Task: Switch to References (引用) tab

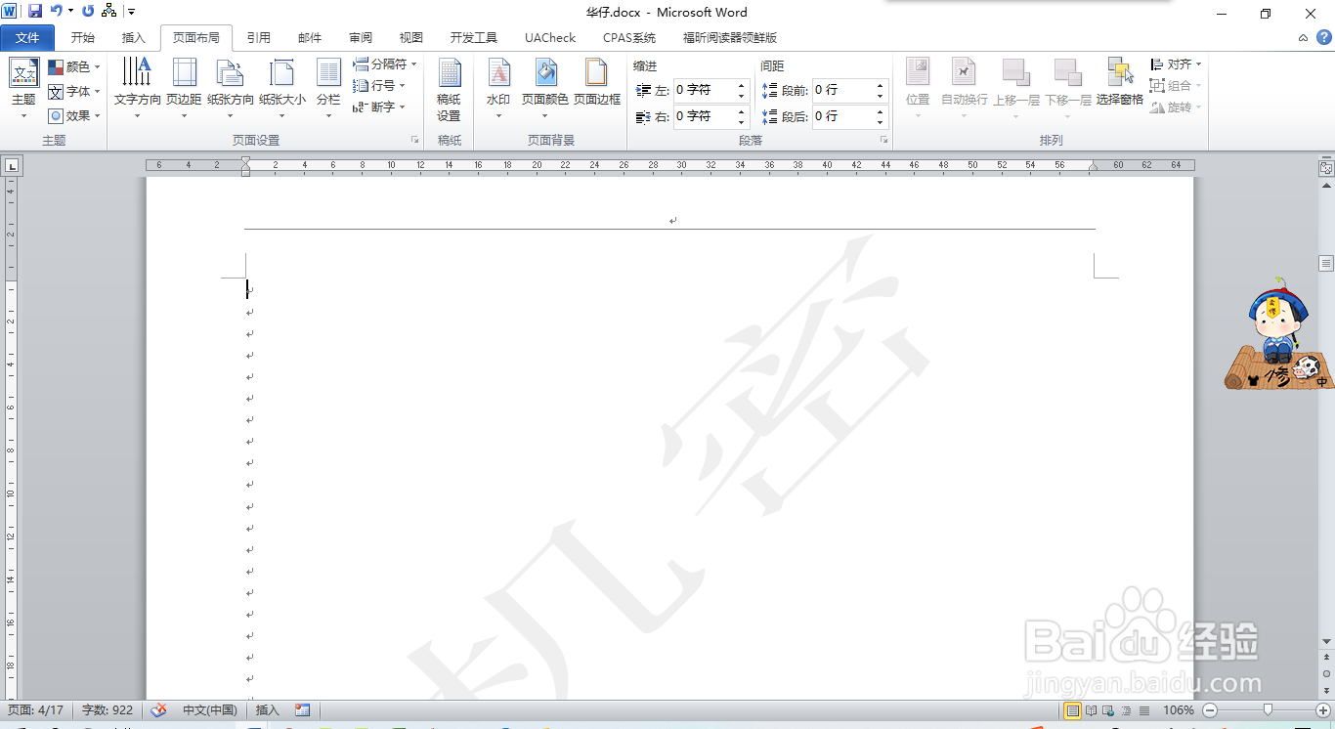Action: pos(259,38)
